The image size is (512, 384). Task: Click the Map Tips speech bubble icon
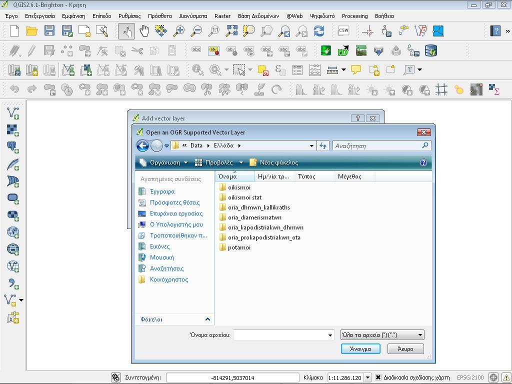pos(355,69)
